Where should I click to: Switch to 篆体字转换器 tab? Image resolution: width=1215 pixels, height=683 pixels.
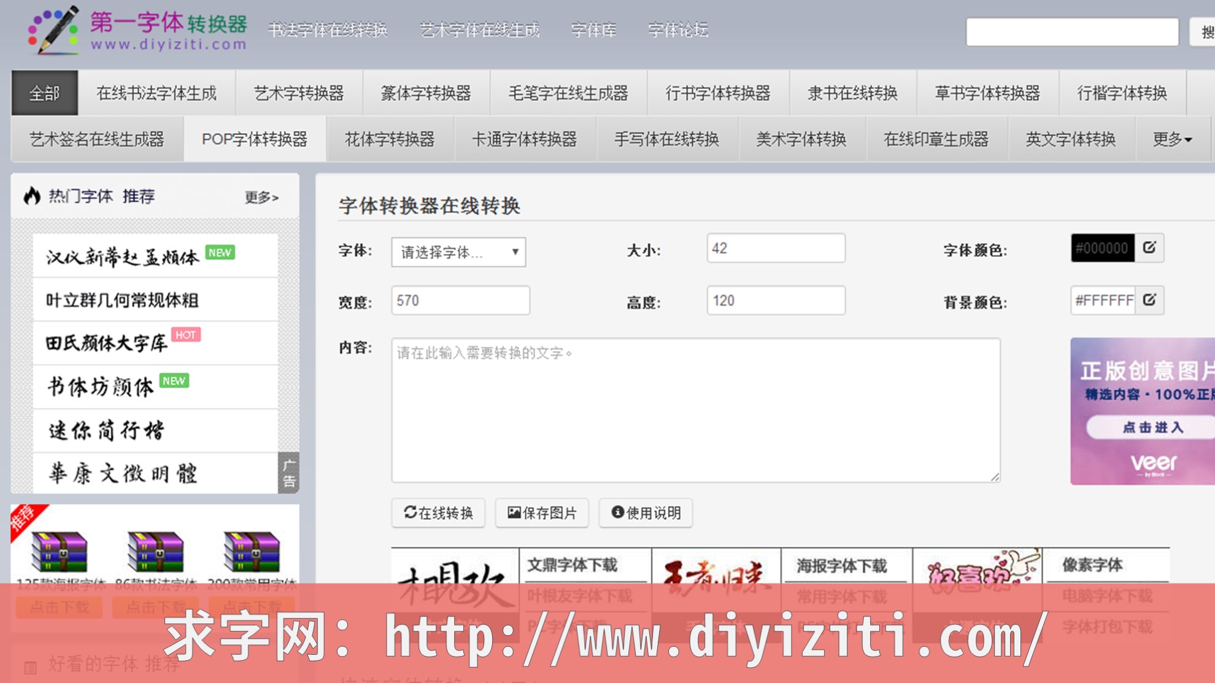coord(426,93)
